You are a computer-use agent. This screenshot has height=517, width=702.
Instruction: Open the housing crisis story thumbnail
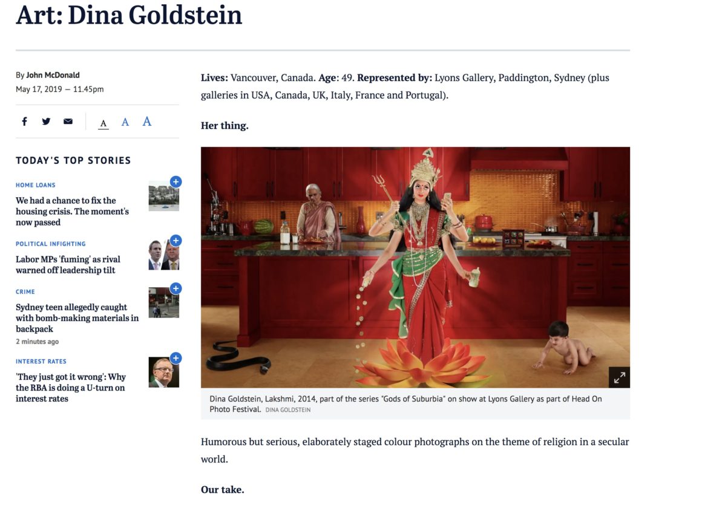(164, 196)
